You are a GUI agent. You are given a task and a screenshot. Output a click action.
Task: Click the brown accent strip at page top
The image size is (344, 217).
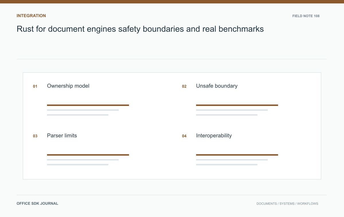pos(172,2)
